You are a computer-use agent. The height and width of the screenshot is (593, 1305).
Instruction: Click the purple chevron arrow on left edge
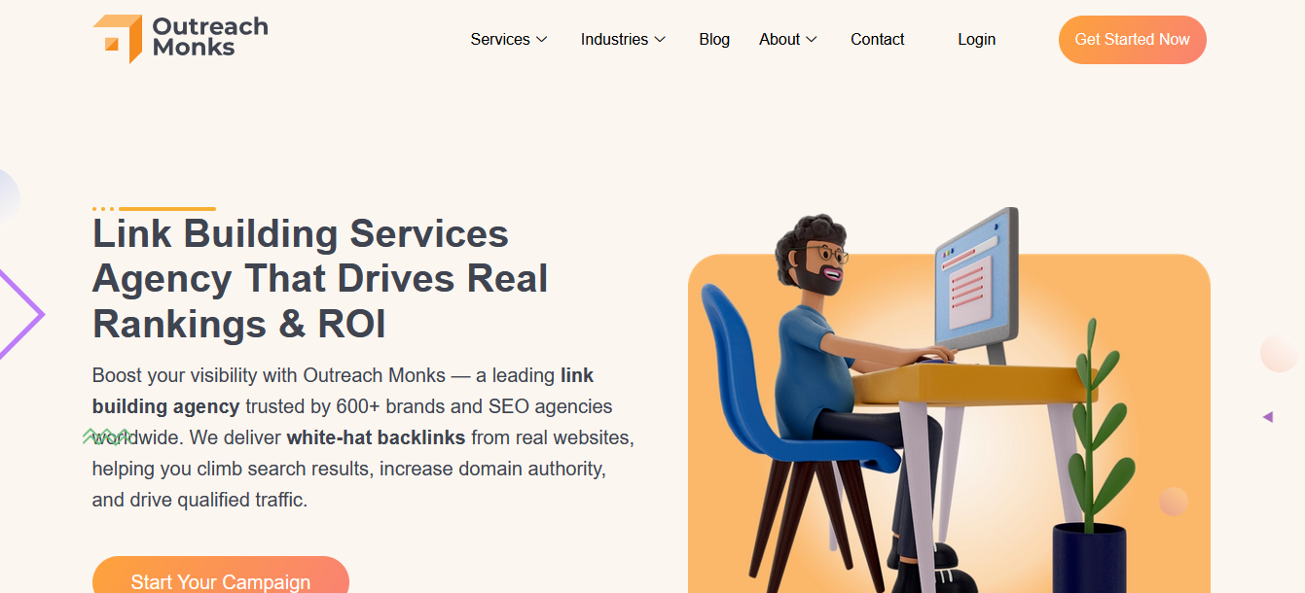21,314
